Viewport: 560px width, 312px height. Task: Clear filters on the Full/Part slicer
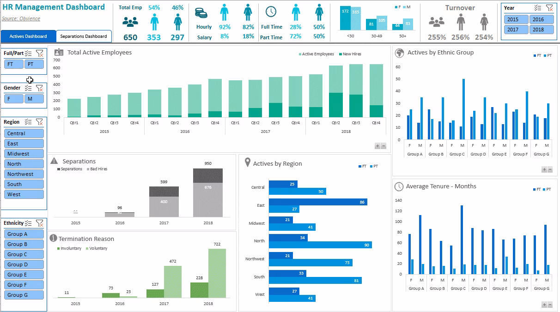[40, 54]
